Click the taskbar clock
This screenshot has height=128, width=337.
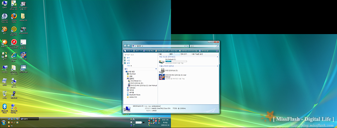pos(165,122)
